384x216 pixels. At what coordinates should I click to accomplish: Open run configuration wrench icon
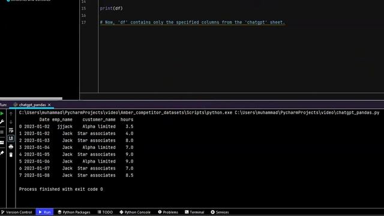(2, 122)
